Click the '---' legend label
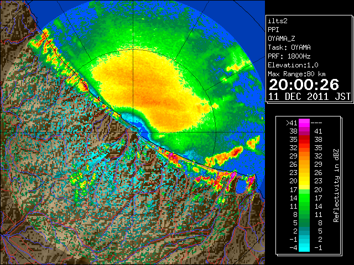 point(316,123)
